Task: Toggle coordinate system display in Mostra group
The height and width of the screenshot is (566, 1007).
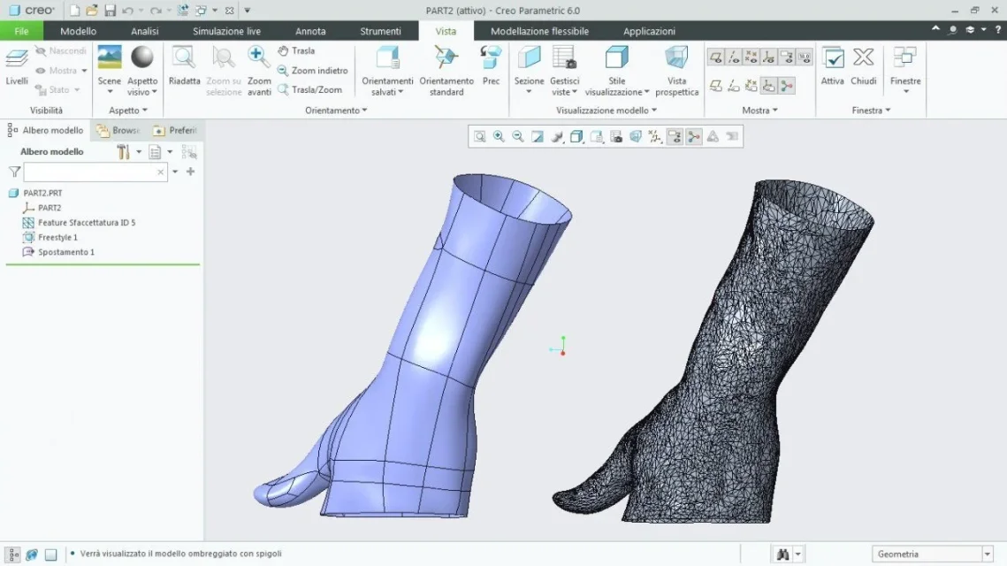Action: (769, 57)
